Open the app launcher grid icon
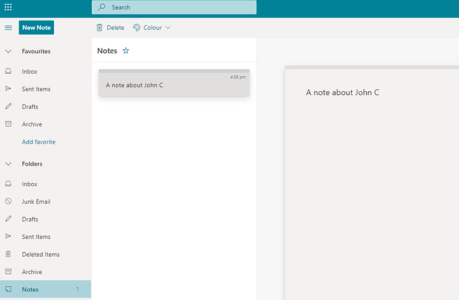 click(8, 7)
